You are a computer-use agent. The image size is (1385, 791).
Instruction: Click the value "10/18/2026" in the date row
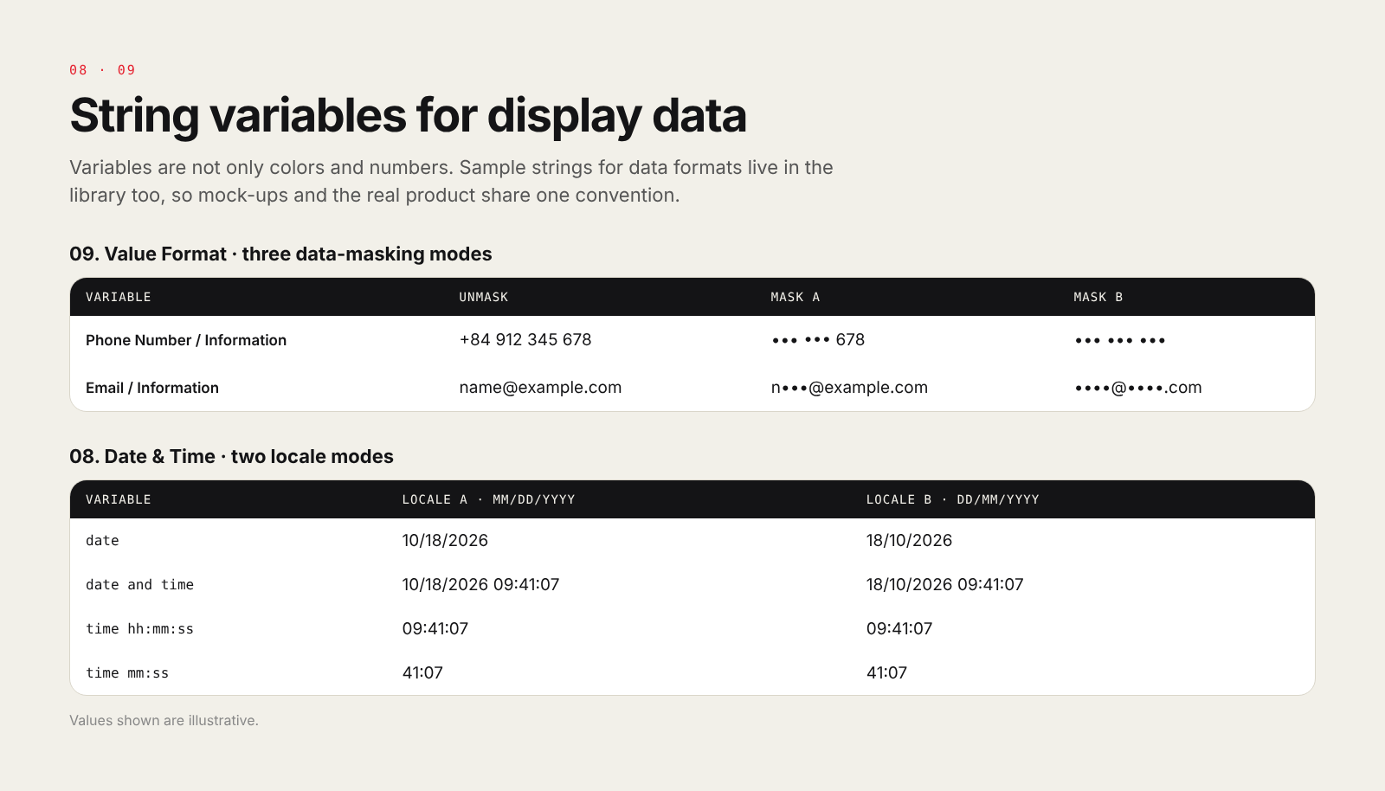[x=445, y=540]
